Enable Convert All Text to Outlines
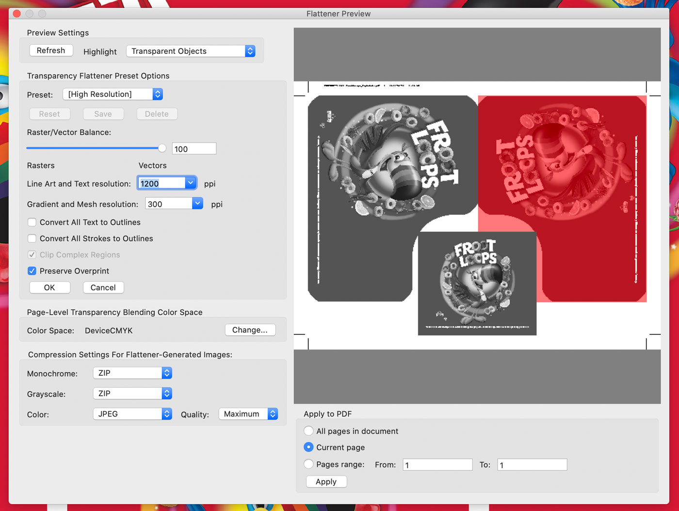This screenshot has height=511, width=679. pyautogui.click(x=32, y=222)
